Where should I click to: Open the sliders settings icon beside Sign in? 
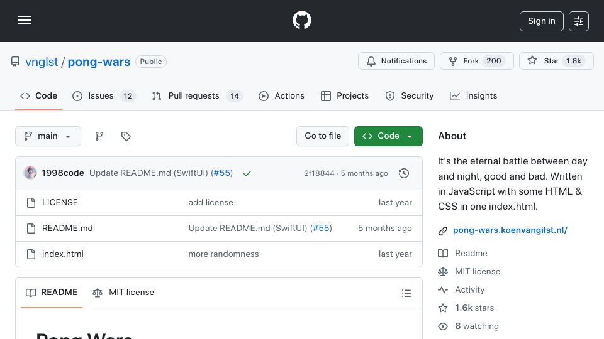pos(579,21)
